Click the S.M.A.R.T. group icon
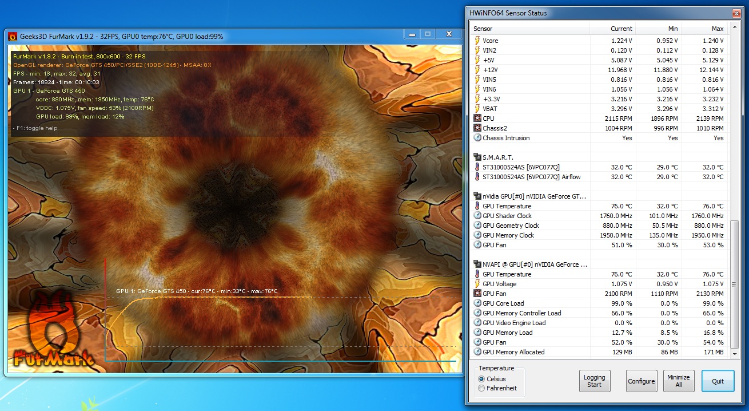This screenshot has height=411, width=749. [477, 157]
